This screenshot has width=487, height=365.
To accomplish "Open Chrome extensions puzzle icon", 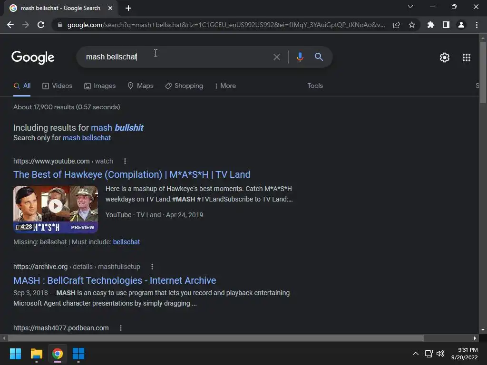I will pos(430,25).
